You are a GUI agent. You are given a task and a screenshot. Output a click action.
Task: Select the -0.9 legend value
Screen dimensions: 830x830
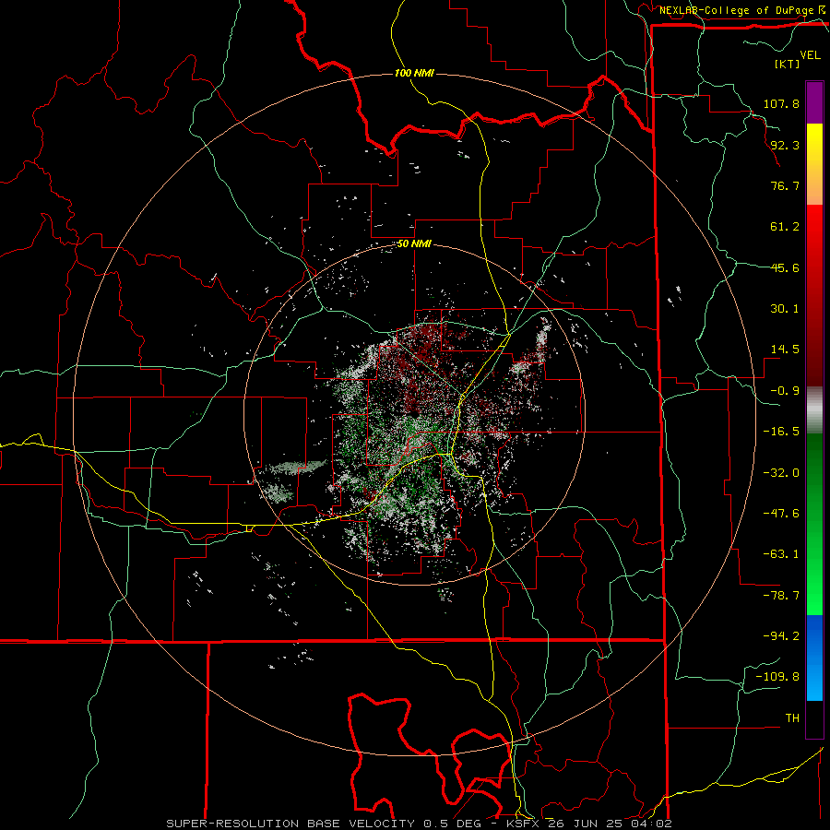[785, 391]
